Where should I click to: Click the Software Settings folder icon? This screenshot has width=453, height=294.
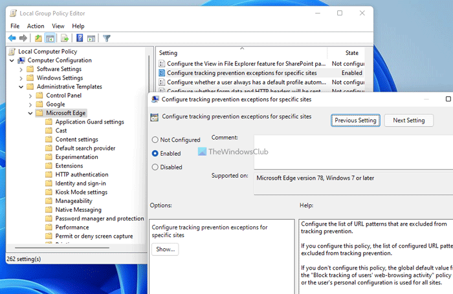tap(30, 69)
